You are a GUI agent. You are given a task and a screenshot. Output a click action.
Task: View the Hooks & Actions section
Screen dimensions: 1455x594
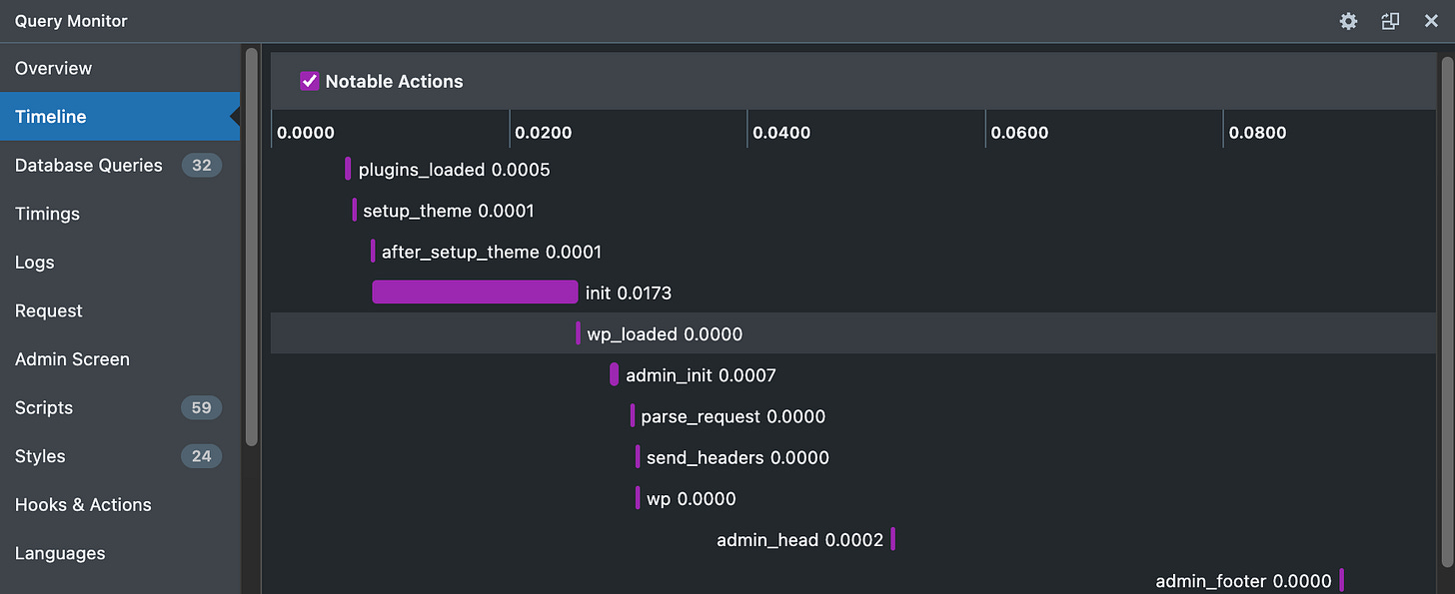coord(83,504)
